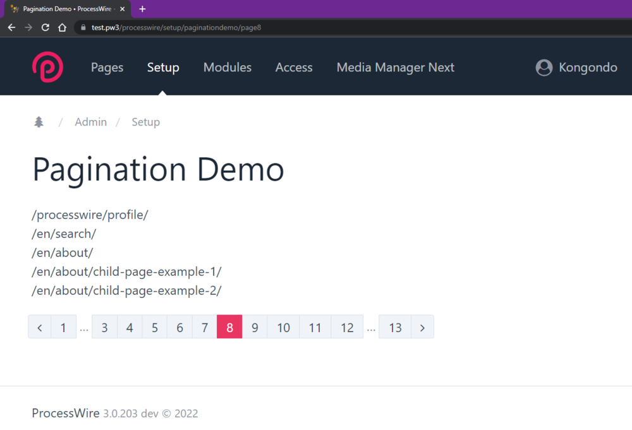The width and height of the screenshot is (632, 430).
Task: Open the Modules admin menu
Action: click(228, 67)
